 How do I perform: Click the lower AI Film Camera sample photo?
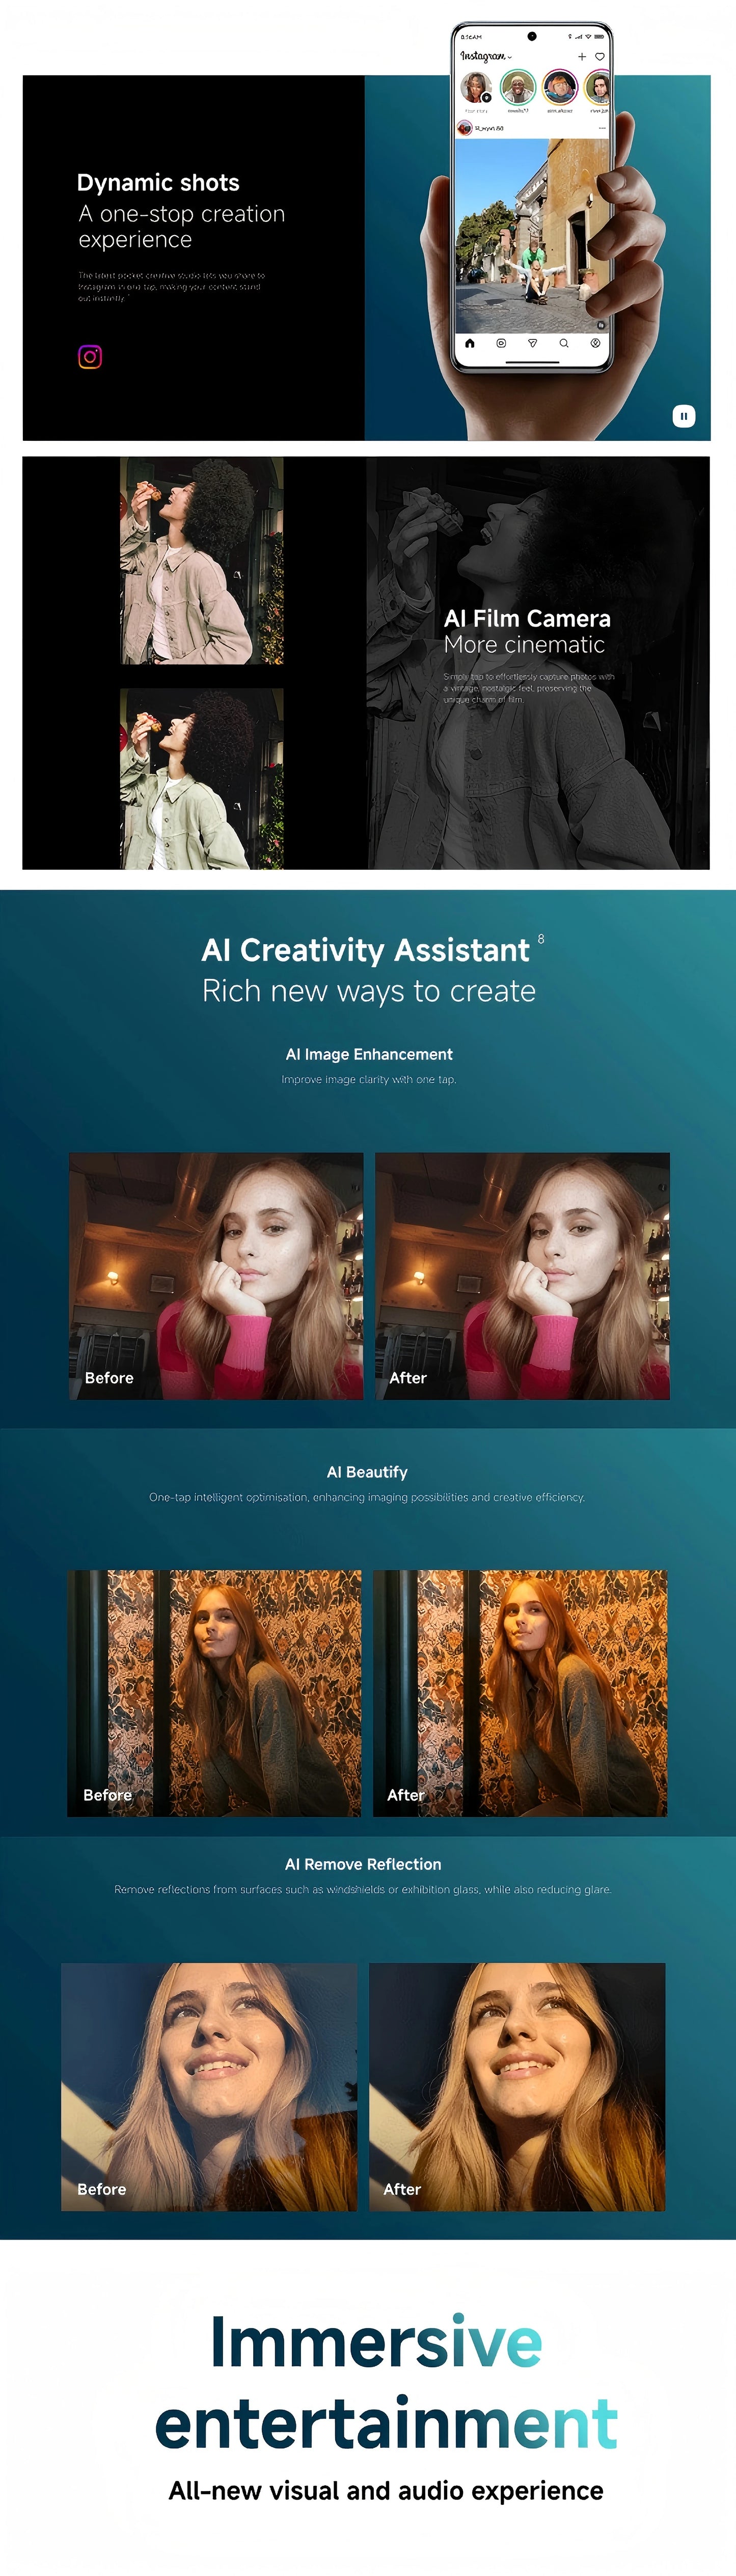[x=201, y=778]
